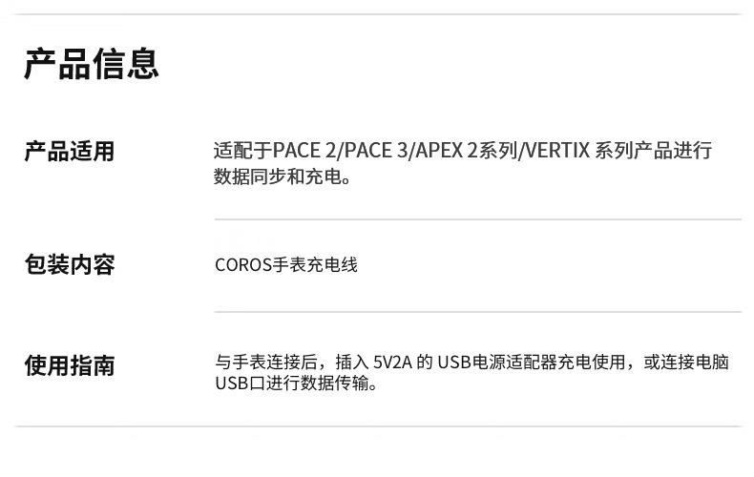Click the divider line below 产品适用 section
Image resolution: width=754 pixels, height=477 pixels.
click(477, 219)
